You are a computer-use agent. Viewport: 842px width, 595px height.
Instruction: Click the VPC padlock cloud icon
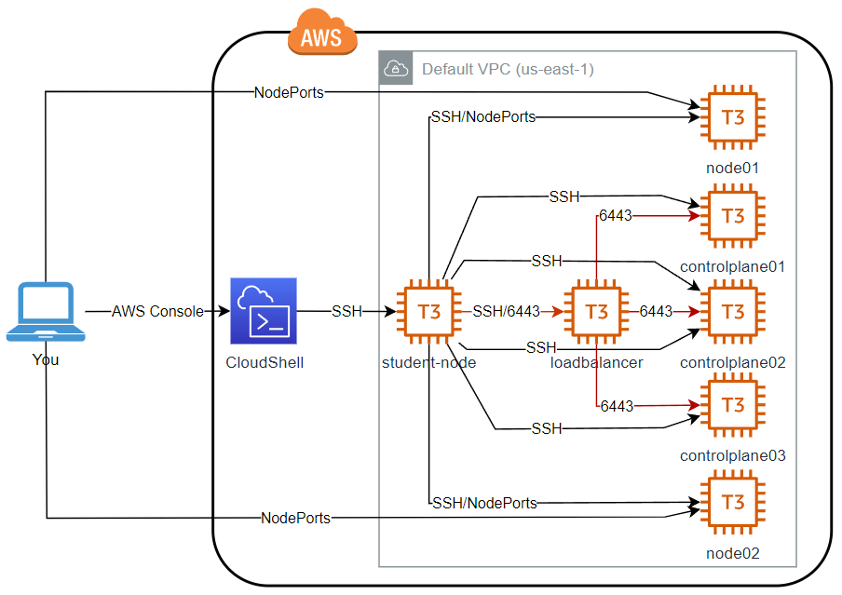coord(396,69)
